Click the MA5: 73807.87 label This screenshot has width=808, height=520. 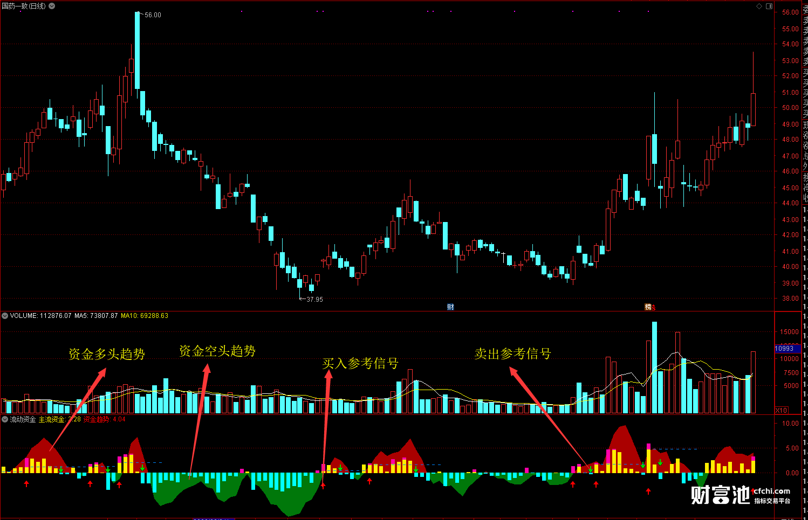click(x=96, y=316)
